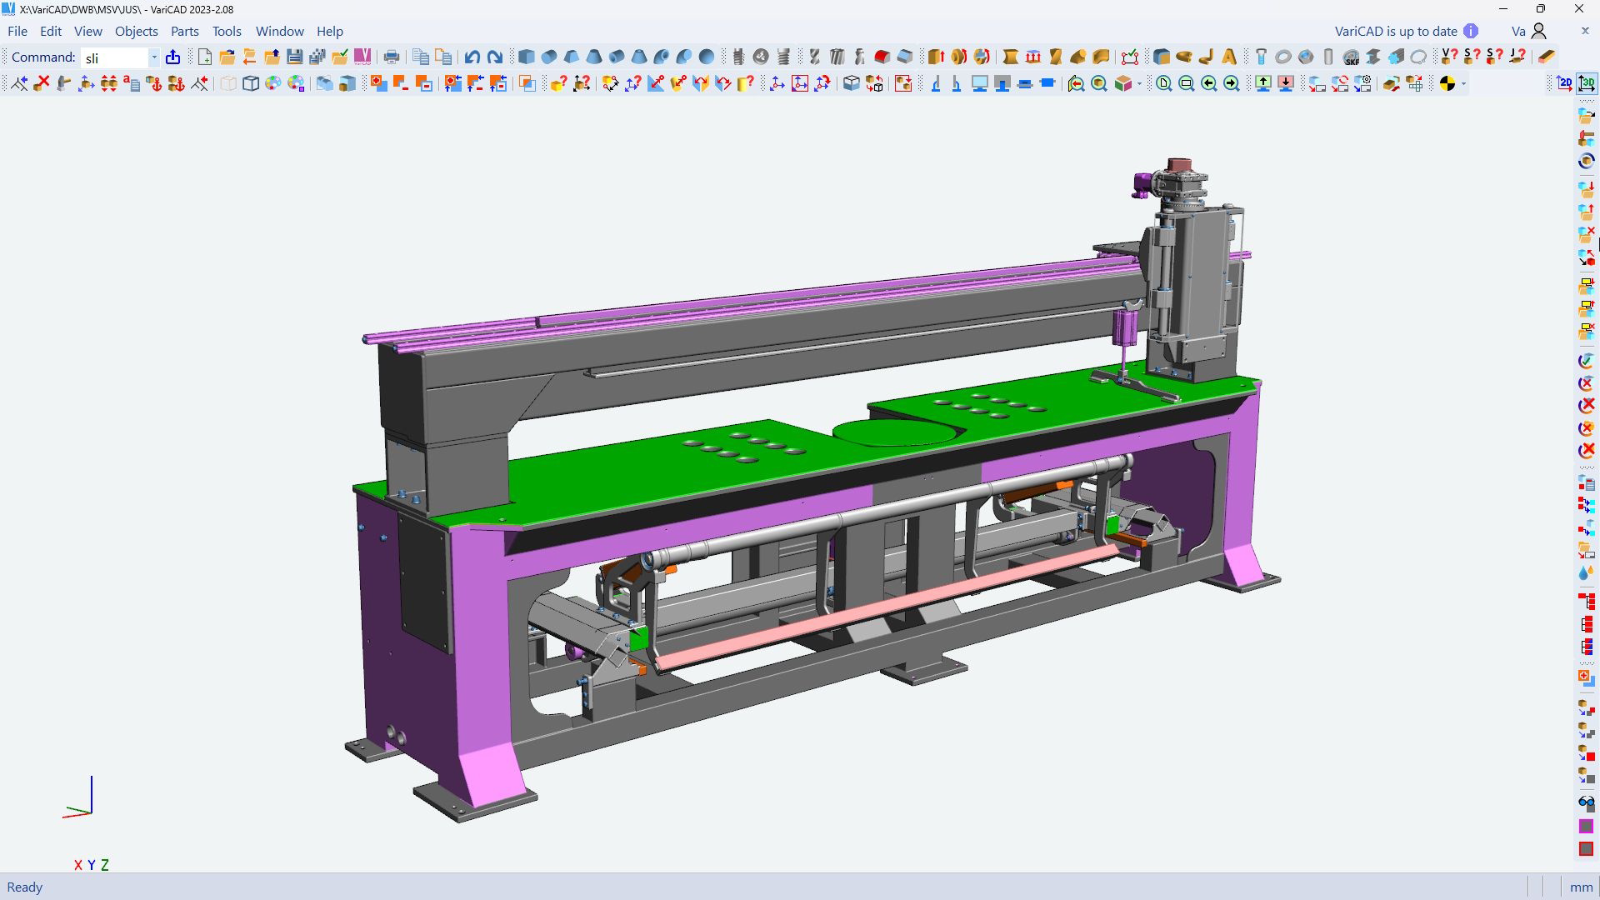Open the Objects menu
Screen dimensions: 1600x900
pos(136,31)
